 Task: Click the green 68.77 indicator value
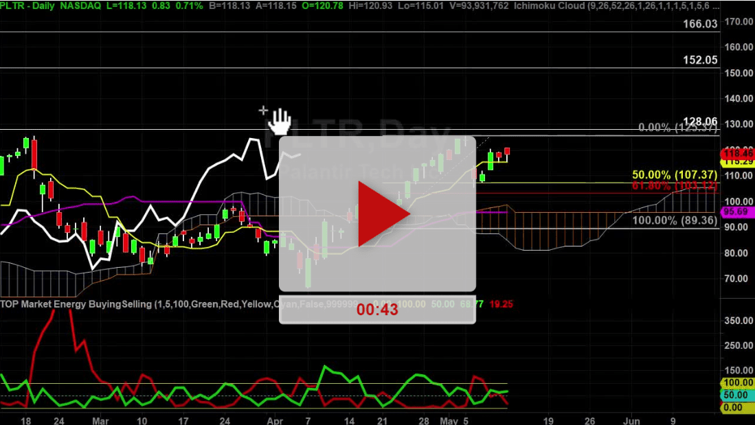pyautogui.click(x=471, y=304)
